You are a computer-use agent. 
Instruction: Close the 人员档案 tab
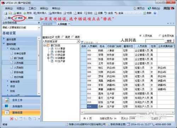pyautogui.click(x=69, y=24)
